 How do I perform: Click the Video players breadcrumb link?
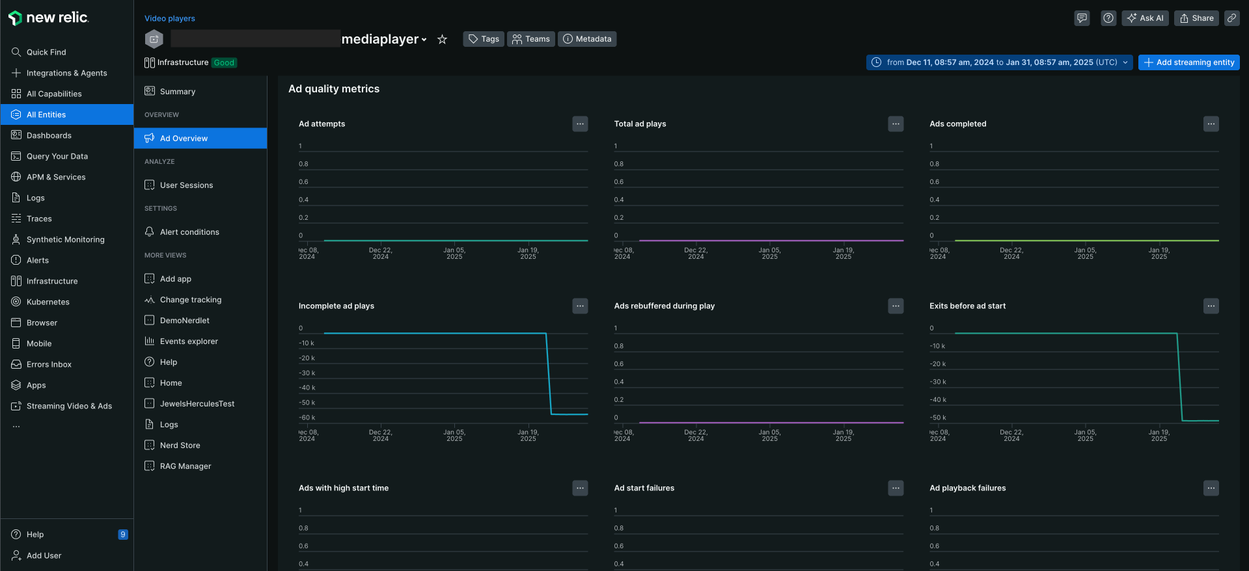(x=170, y=18)
